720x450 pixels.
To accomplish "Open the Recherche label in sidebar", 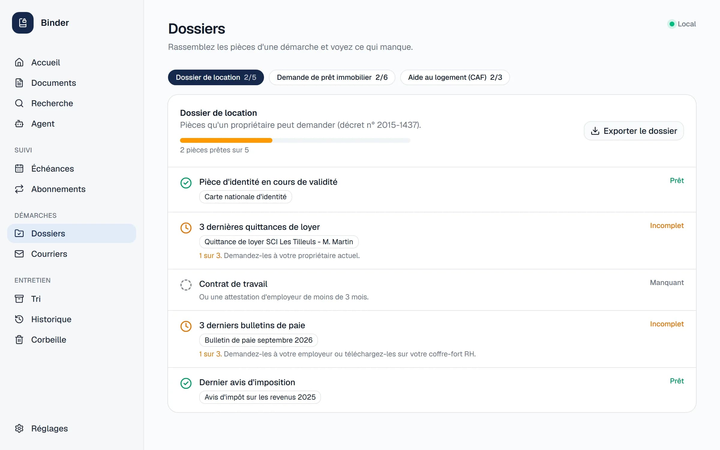I will pos(52,103).
